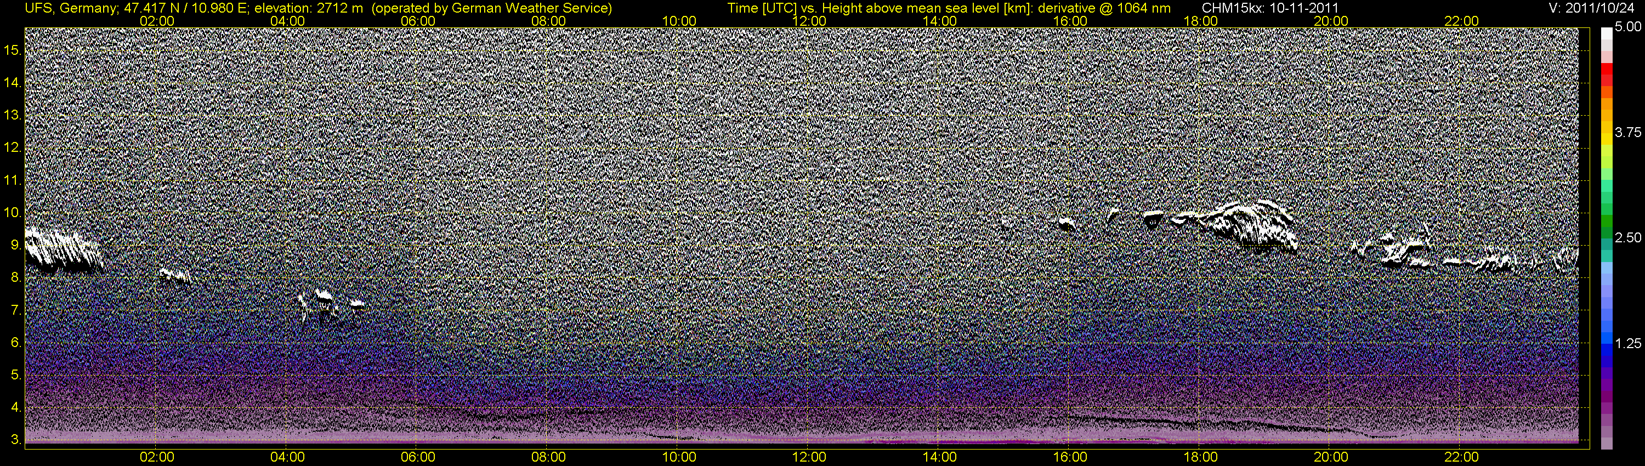Click the 06:00 label on the bottom time axis

coord(418,457)
